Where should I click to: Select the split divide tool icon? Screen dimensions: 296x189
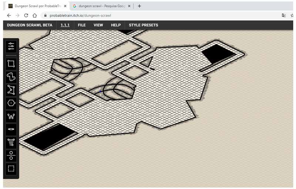tap(11, 155)
